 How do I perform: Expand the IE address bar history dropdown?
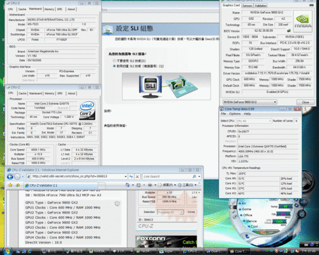(126, 177)
